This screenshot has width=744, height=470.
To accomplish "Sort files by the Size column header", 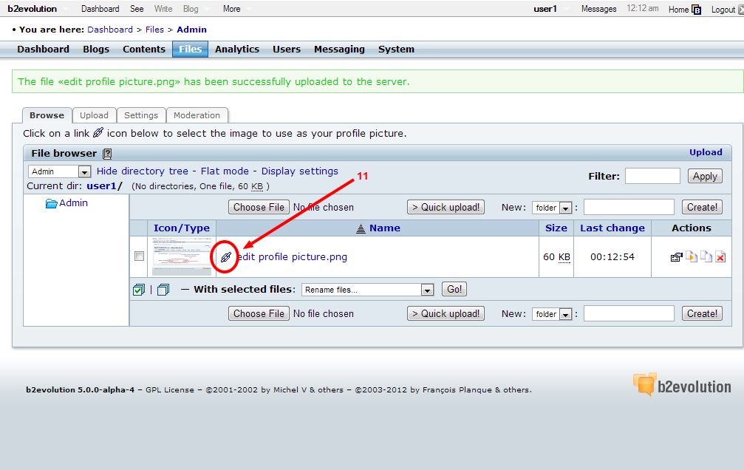I will pos(556,228).
